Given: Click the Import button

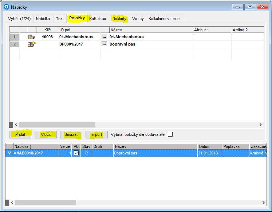Looking at the screenshot, I should coord(96,134).
